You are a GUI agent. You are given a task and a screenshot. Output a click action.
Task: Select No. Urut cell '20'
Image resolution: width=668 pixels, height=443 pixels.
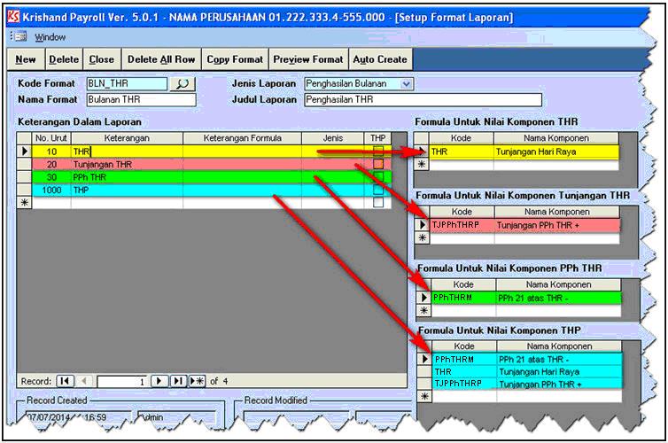[x=51, y=165]
